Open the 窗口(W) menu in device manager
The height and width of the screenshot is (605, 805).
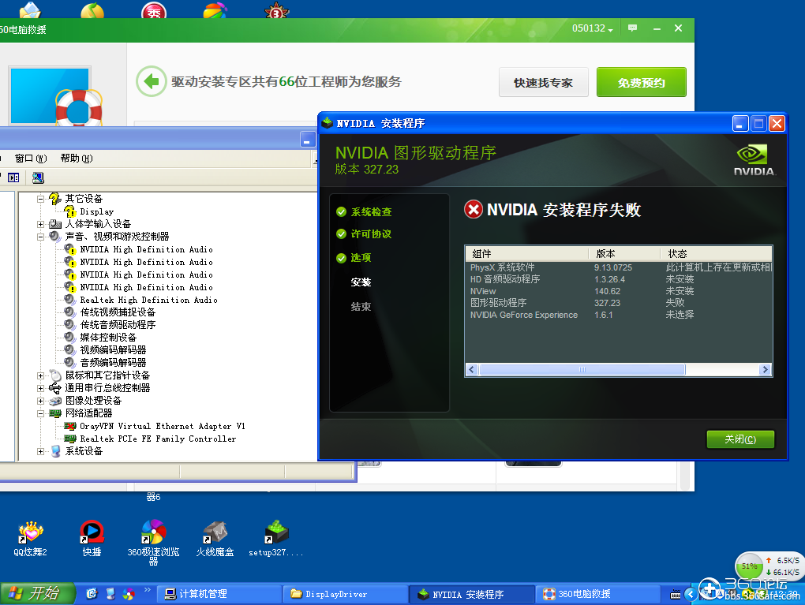31,158
